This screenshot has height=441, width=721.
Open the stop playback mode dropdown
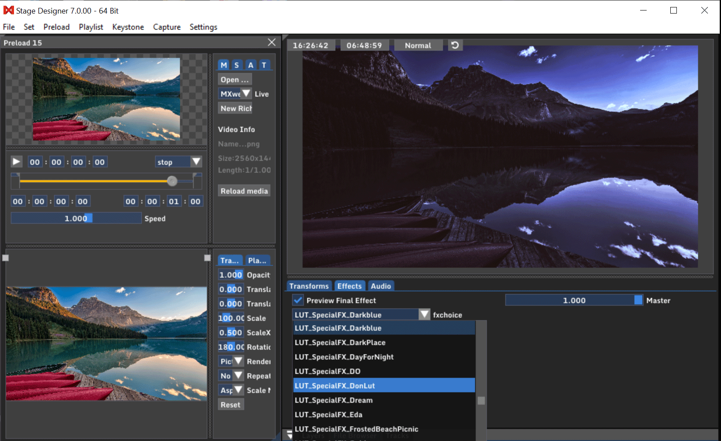195,161
